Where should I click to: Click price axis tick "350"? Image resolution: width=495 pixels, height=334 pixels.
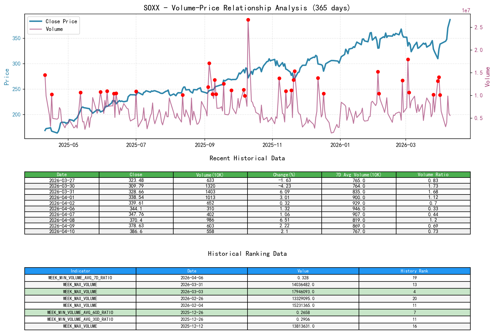click(17, 38)
